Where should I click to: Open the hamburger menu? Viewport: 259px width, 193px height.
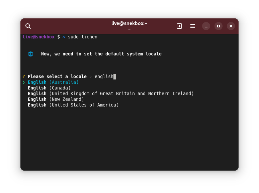point(193,26)
